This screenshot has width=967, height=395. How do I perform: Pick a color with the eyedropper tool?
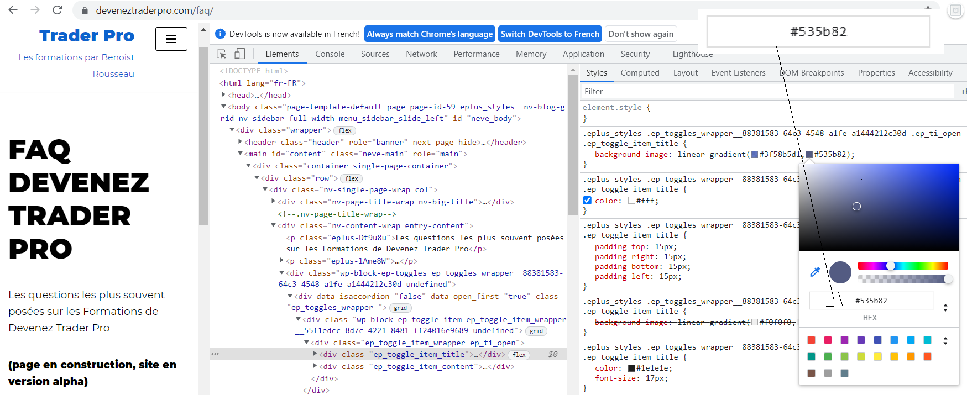(x=814, y=272)
